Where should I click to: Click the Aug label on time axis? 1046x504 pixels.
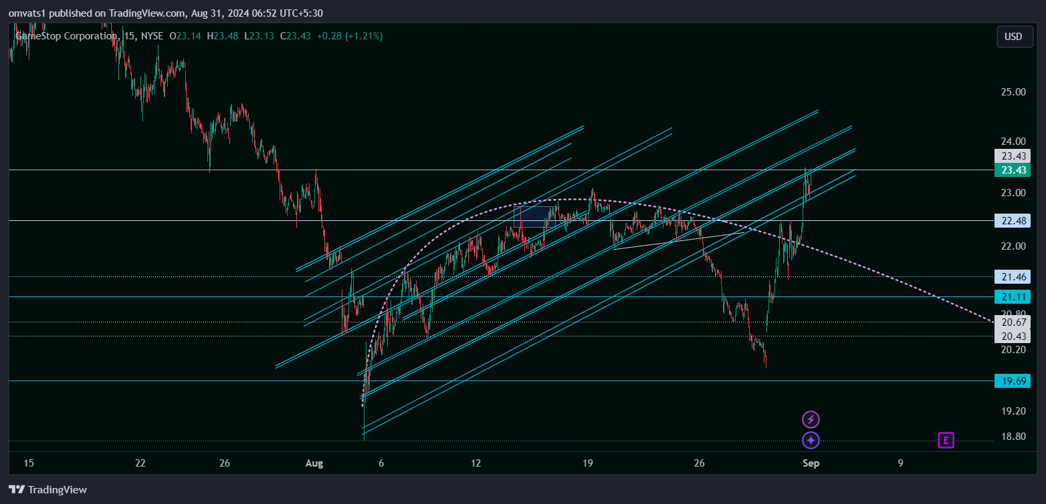314,463
